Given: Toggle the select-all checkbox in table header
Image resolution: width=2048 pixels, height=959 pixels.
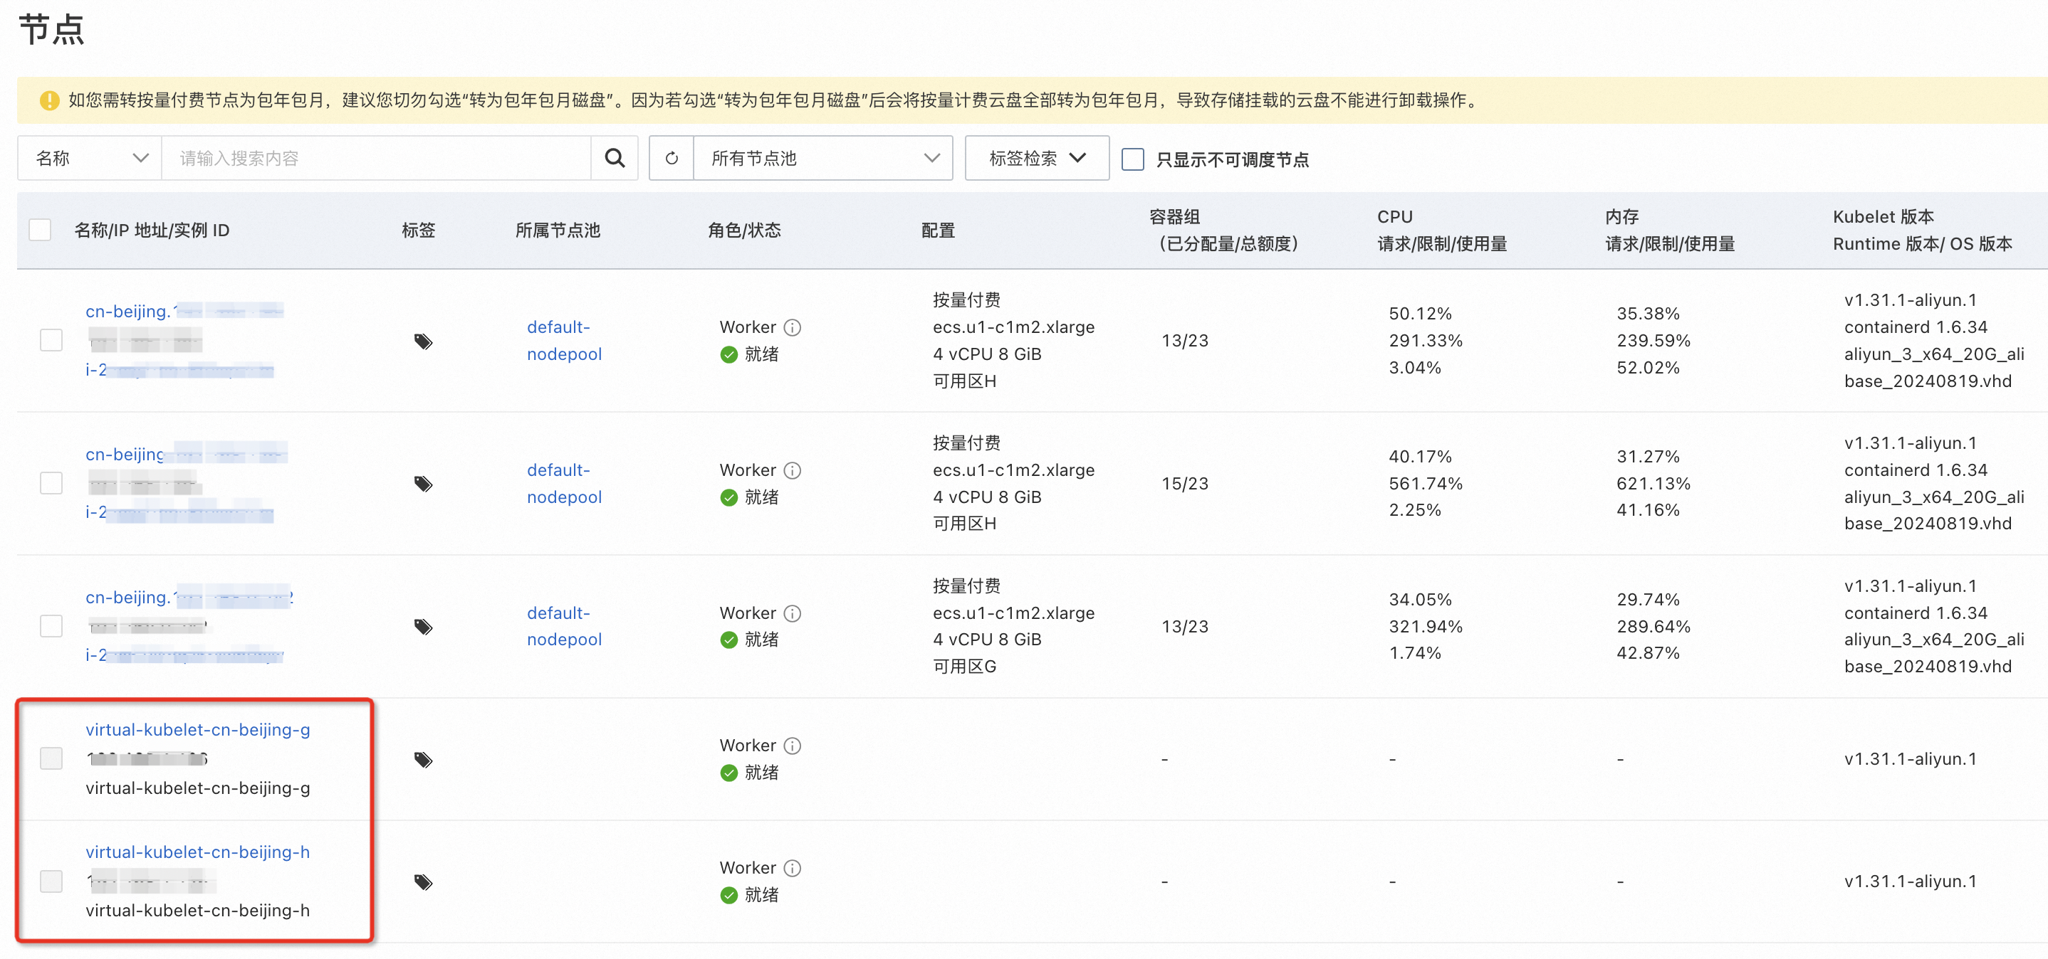Looking at the screenshot, I should click(x=40, y=231).
